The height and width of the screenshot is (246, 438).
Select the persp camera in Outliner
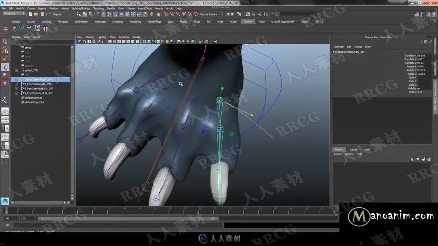tap(28, 48)
